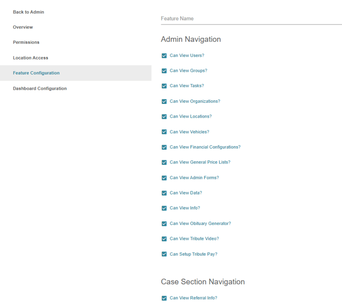Image resolution: width=342 pixels, height=305 pixels.
Task: Uncheck the Can View Locations checkbox
Action: click(x=164, y=117)
